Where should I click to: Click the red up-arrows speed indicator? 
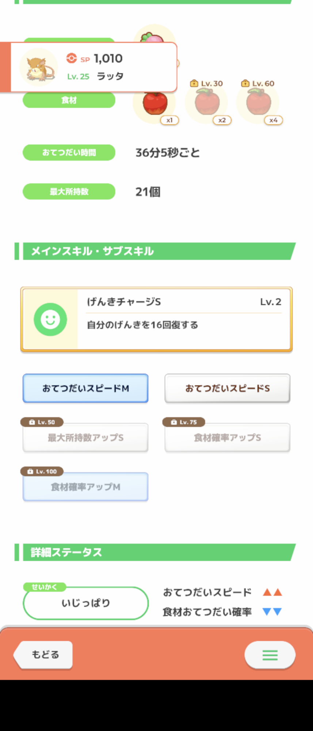(x=272, y=592)
